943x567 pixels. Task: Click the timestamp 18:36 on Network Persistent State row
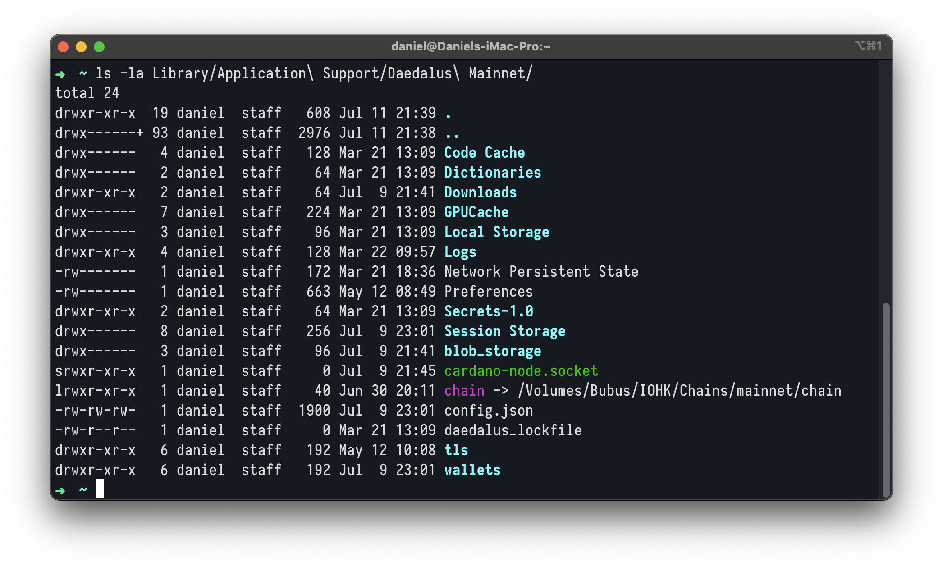coord(416,272)
